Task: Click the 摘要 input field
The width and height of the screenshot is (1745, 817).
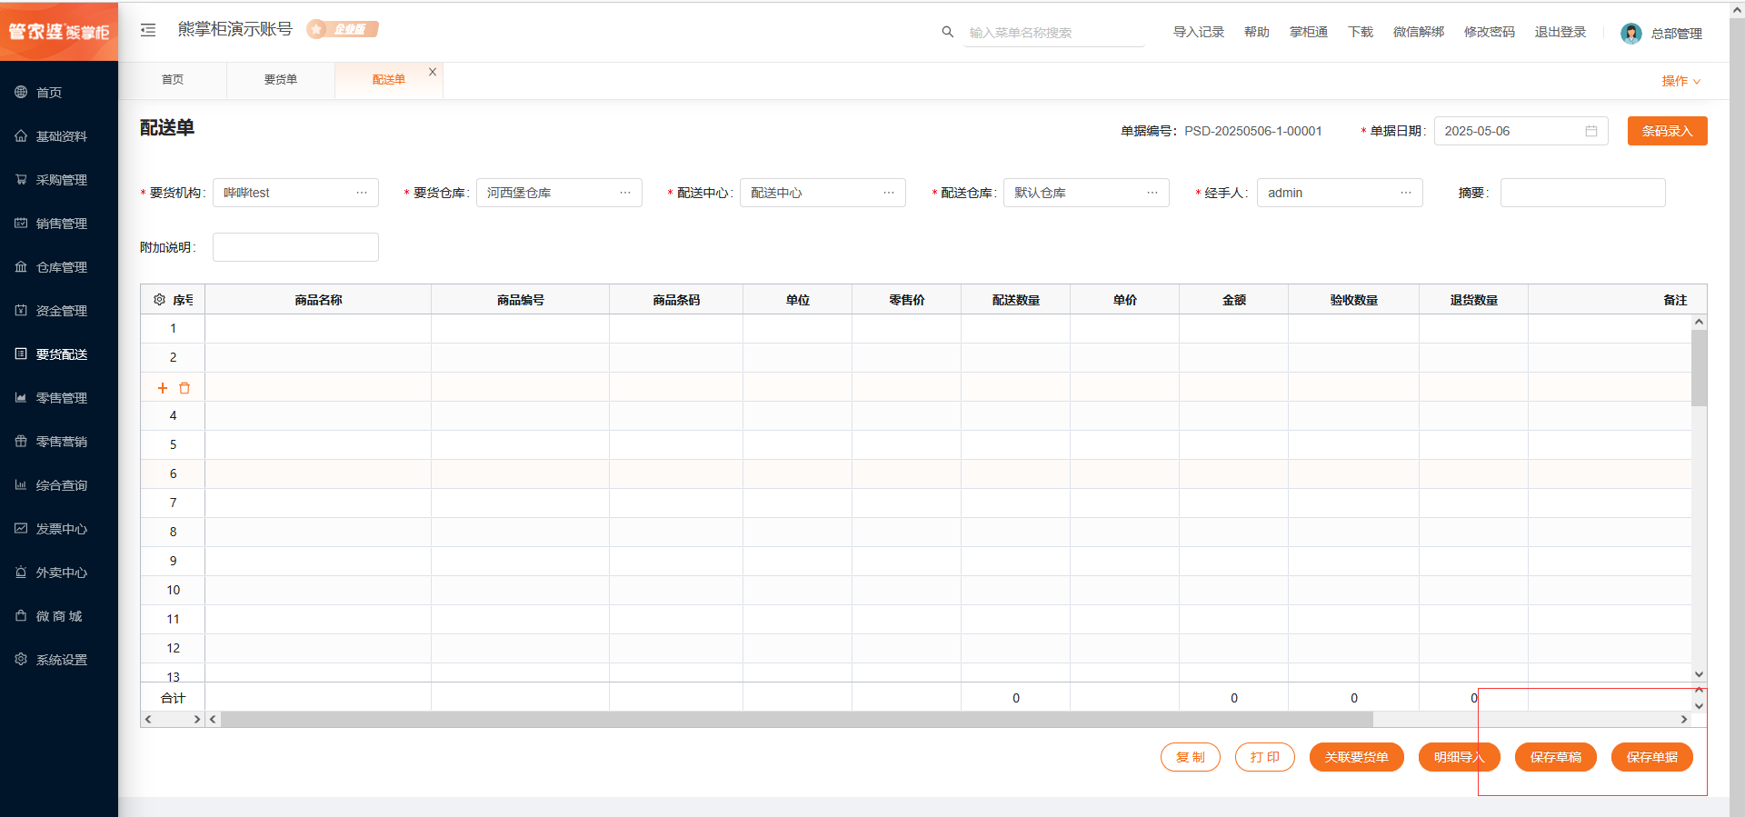Action: click(1582, 193)
